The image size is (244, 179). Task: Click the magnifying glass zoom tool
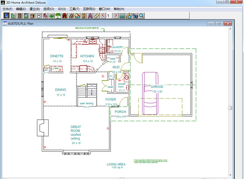pyautogui.click(x=141, y=16)
